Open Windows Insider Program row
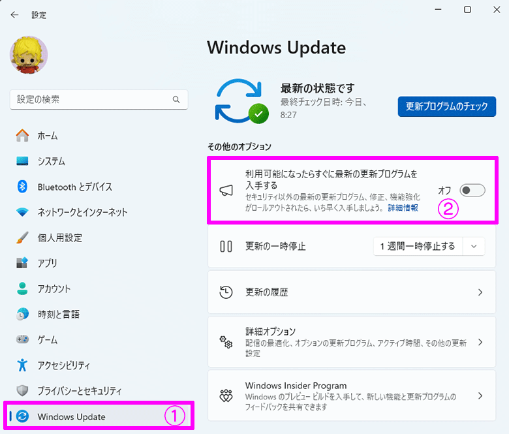 tap(352, 395)
